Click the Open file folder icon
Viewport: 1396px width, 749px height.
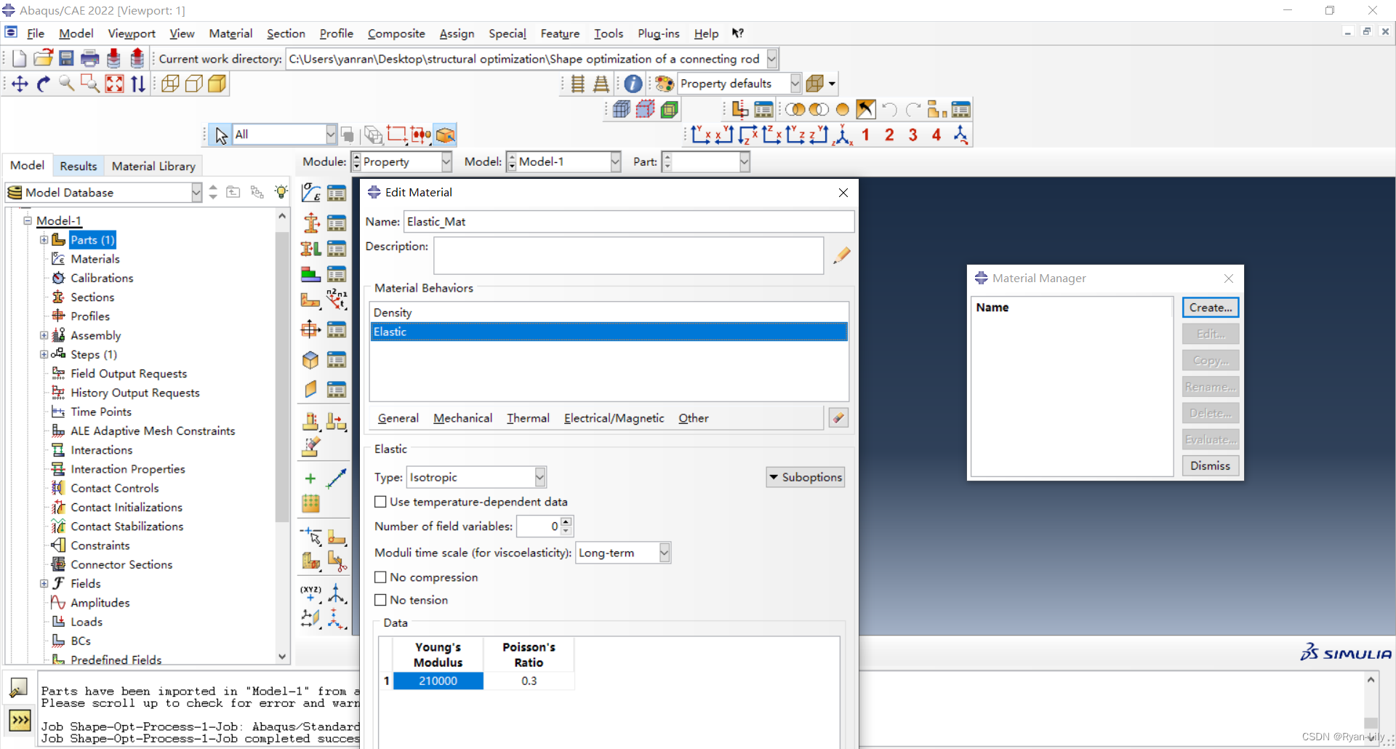pyautogui.click(x=43, y=58)
